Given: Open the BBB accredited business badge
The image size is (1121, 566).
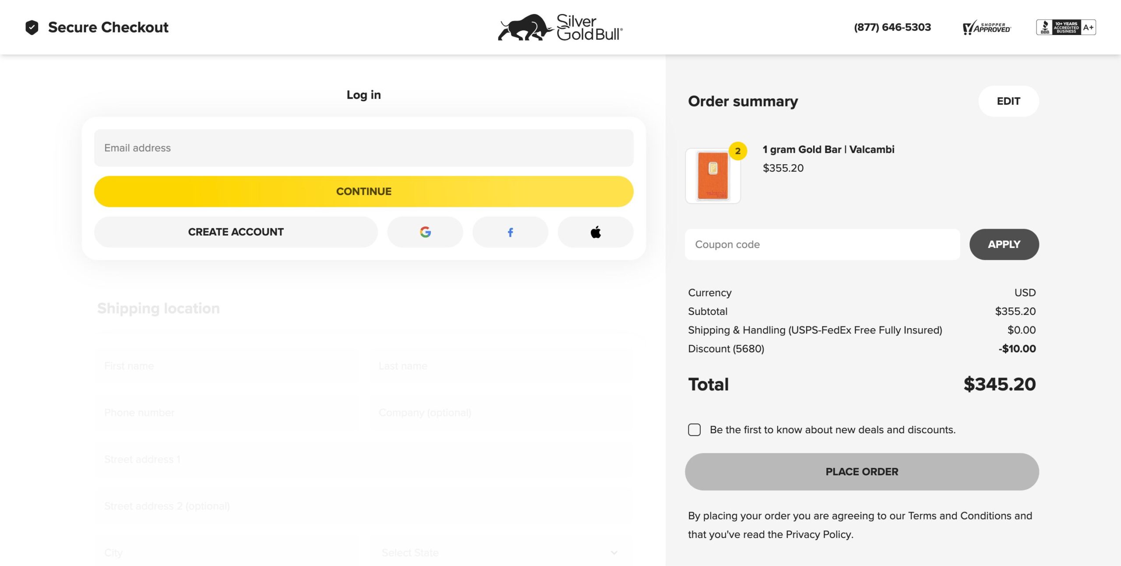Looking at the screenshot, I should (x=1066, y=27).
